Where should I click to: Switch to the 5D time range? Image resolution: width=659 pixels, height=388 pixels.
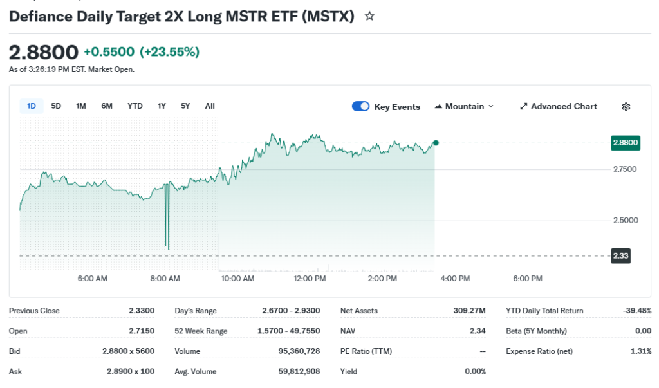click(56, 106)
